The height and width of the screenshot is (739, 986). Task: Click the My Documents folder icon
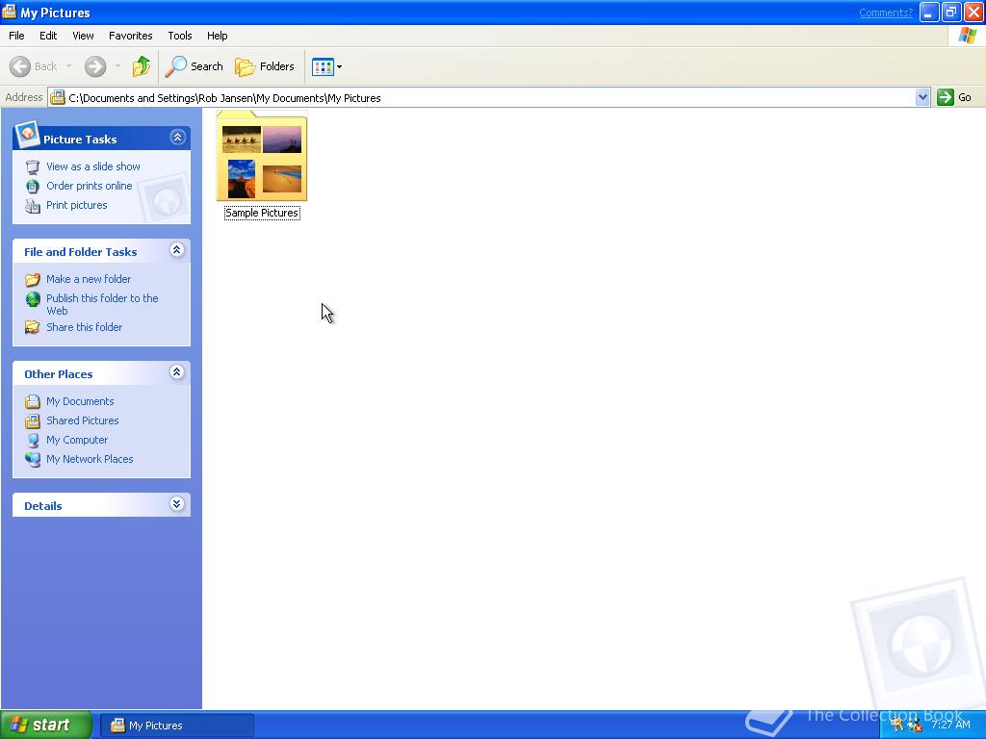[33, 401]
